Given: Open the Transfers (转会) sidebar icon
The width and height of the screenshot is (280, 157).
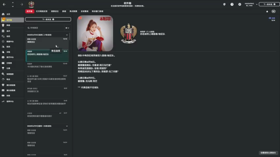Looking at the screenshot, I should click(x=3, y=79).
